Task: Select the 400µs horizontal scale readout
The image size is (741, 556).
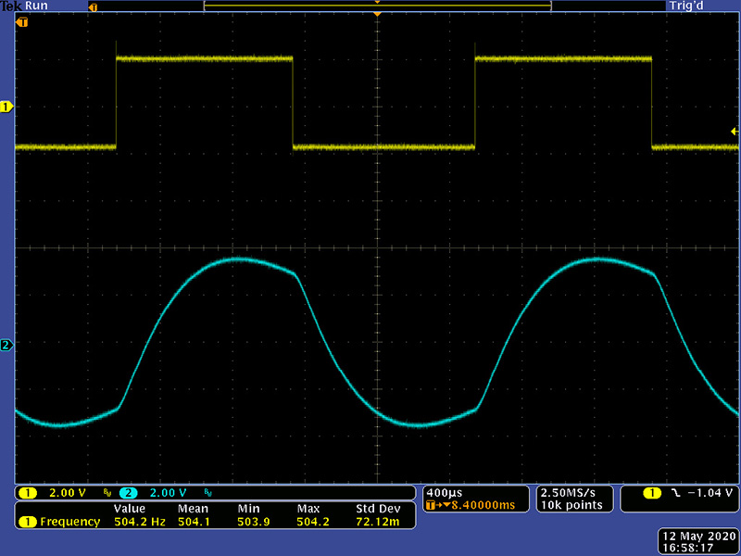Action: point(441,491)
